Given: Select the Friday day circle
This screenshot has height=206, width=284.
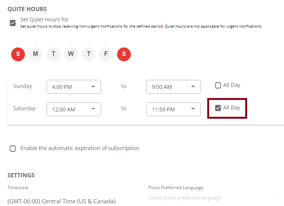Looking at the screenshot, I should point(106,54).
